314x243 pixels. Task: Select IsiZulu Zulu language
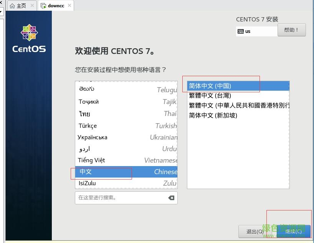[x=126, y=183]
